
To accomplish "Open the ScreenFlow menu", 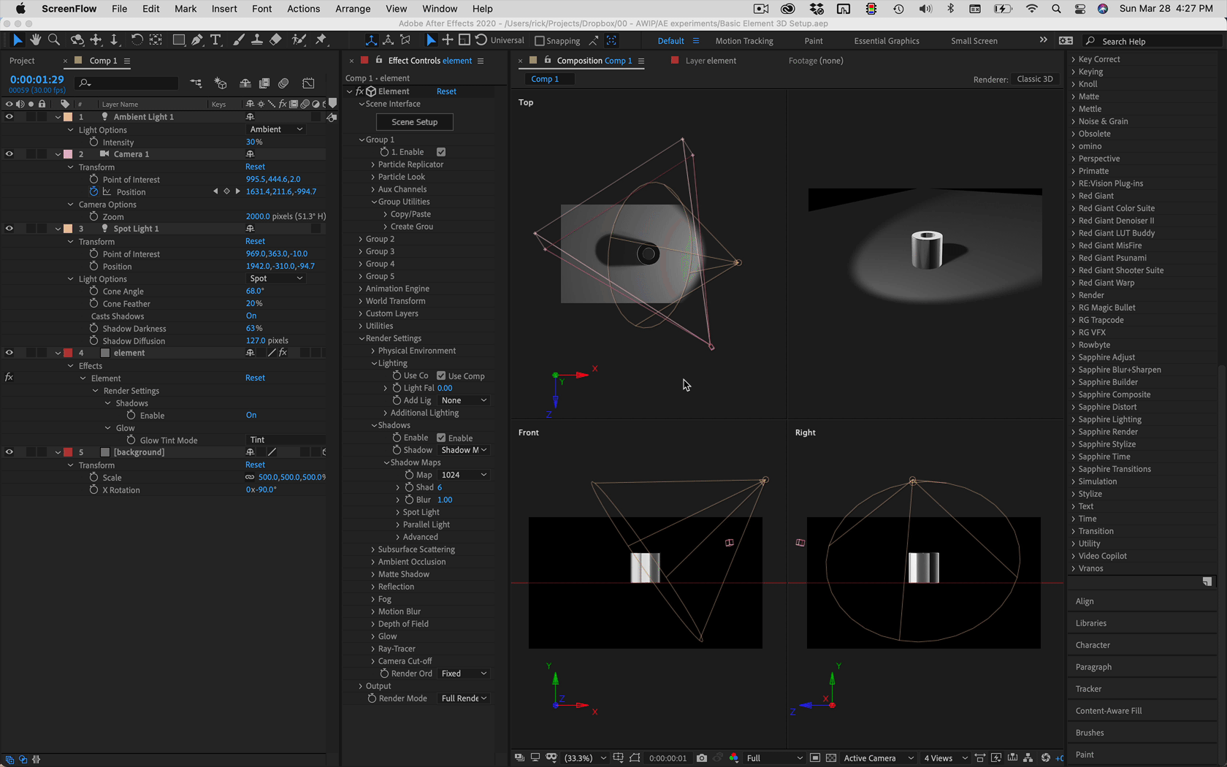I will point(69,9).
